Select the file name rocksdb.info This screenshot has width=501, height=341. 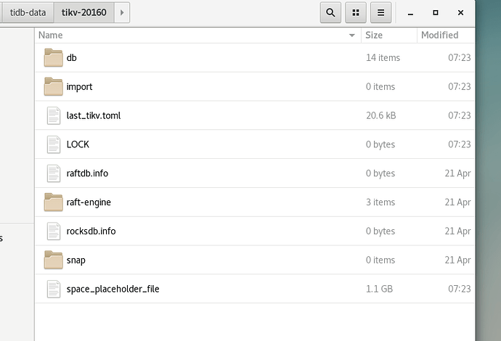(91, 231)
